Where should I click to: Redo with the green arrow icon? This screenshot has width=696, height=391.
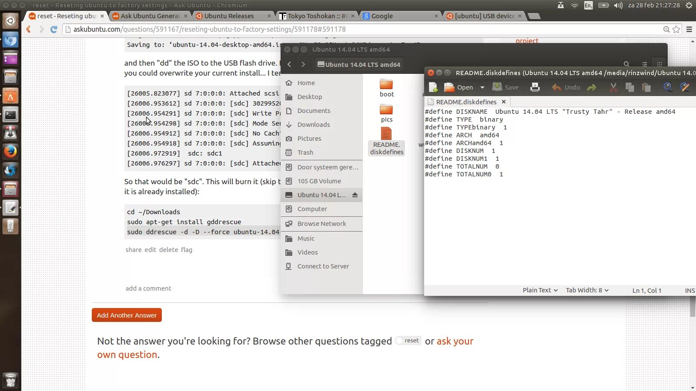click(592, 87)
